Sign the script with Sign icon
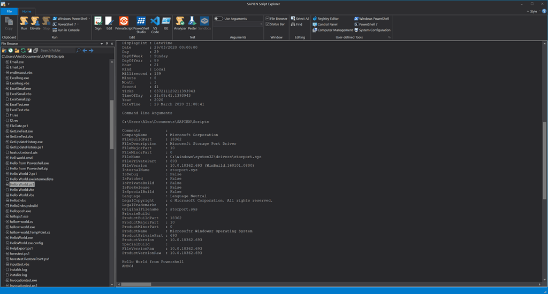 (x=98, y=24)
